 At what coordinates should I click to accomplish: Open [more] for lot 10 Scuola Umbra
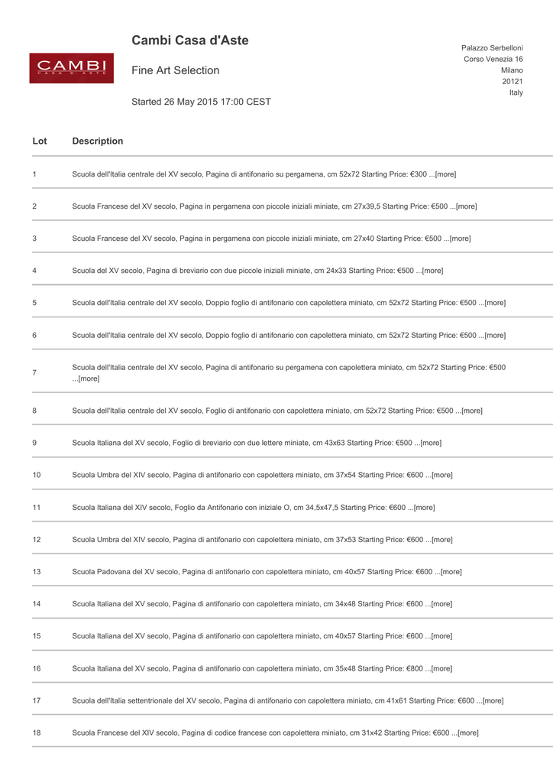tap(441, 475)
